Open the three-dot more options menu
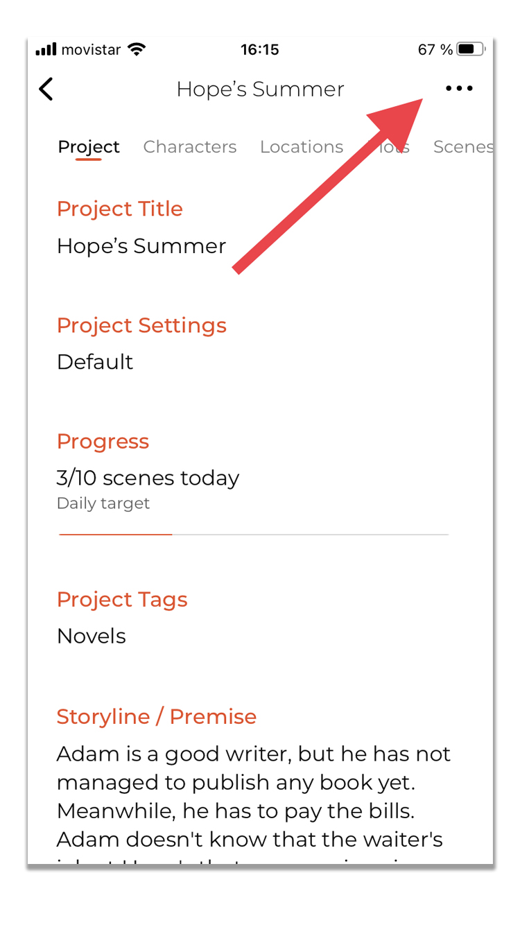 point(459,88)
